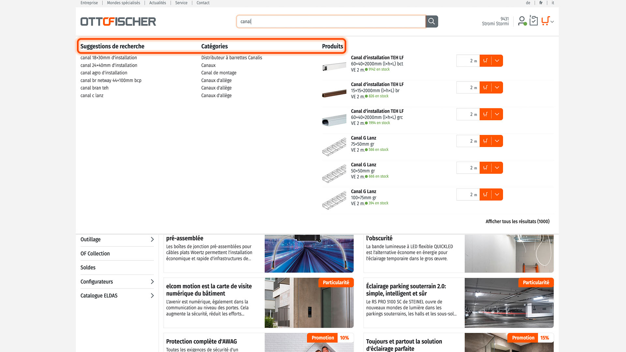Open the Service menu

point(181,3)
